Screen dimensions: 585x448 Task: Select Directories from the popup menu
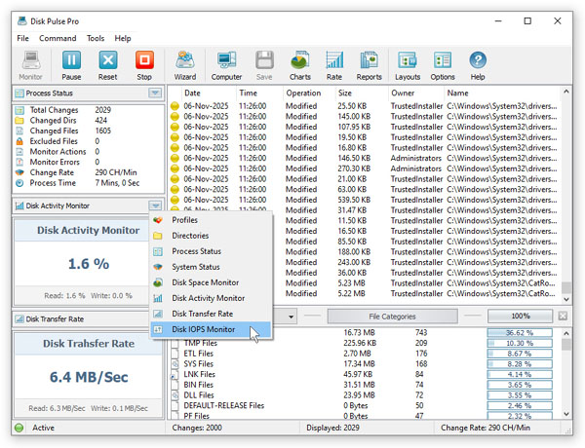[212, 236]
